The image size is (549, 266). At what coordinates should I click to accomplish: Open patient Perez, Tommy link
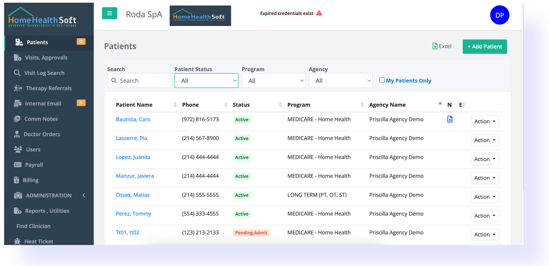coord(134,214)
